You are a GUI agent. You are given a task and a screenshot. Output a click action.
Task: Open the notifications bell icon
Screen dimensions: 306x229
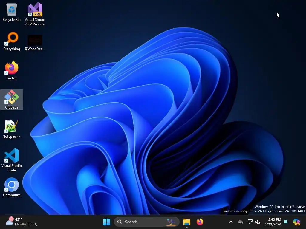tap(286, 222)
